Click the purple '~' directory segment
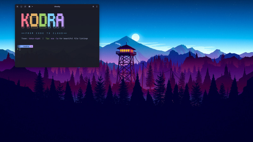 pos(31,46)
